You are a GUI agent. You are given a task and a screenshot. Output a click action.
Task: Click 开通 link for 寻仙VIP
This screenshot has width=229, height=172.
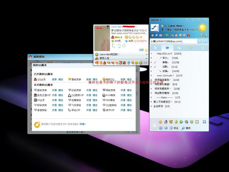tap(89, 110)
